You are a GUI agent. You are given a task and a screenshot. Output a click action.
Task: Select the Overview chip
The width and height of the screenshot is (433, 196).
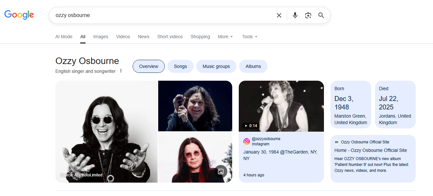(x=149, y=66)
